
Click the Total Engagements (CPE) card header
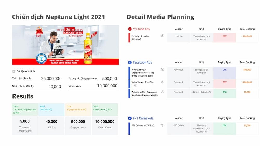pos(78,109)
